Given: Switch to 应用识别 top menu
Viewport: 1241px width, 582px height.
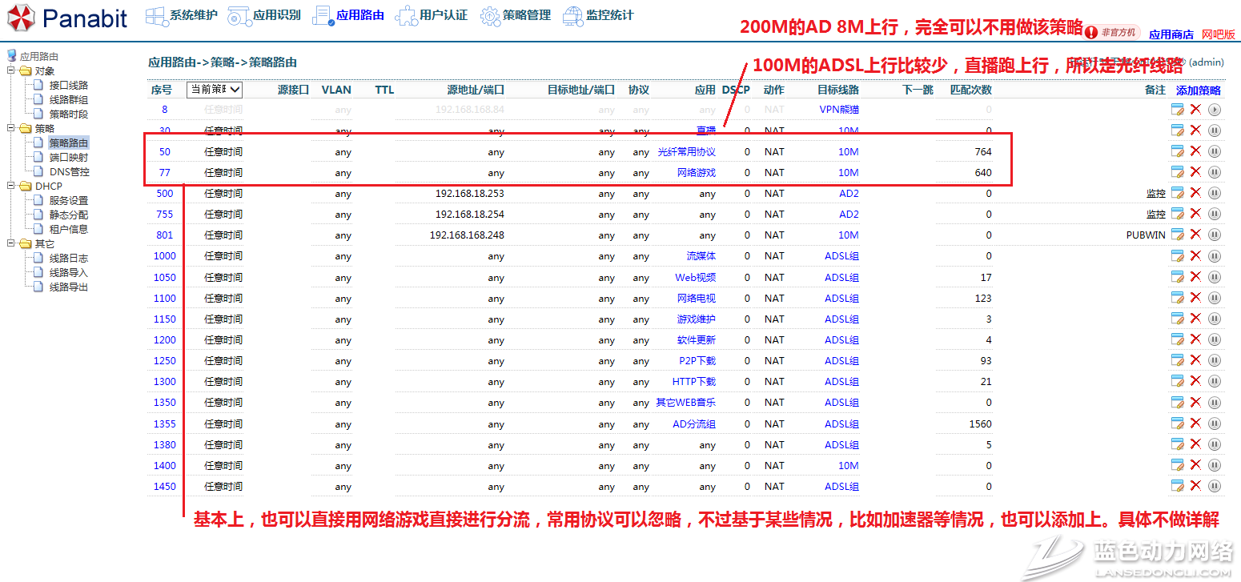Looking at the screenshot, I should (264, 15).
